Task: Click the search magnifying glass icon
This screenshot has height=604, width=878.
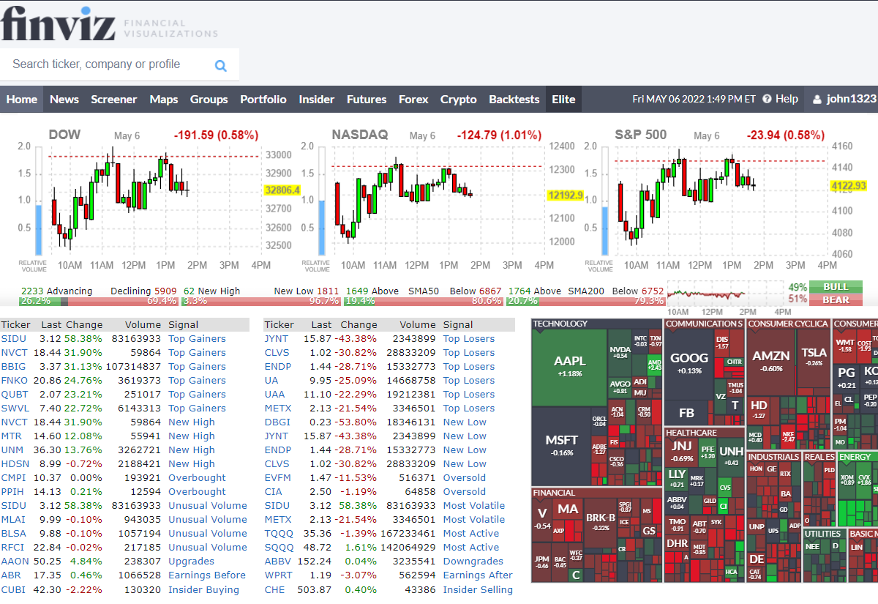Action: 220,65
